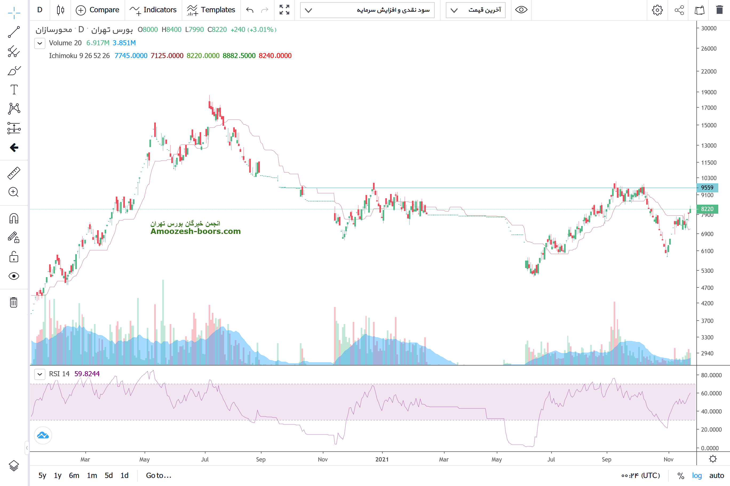730x486 pixels.
Task: Open the آخرین قیمت dropdown
Action: (x=475, y=10)
